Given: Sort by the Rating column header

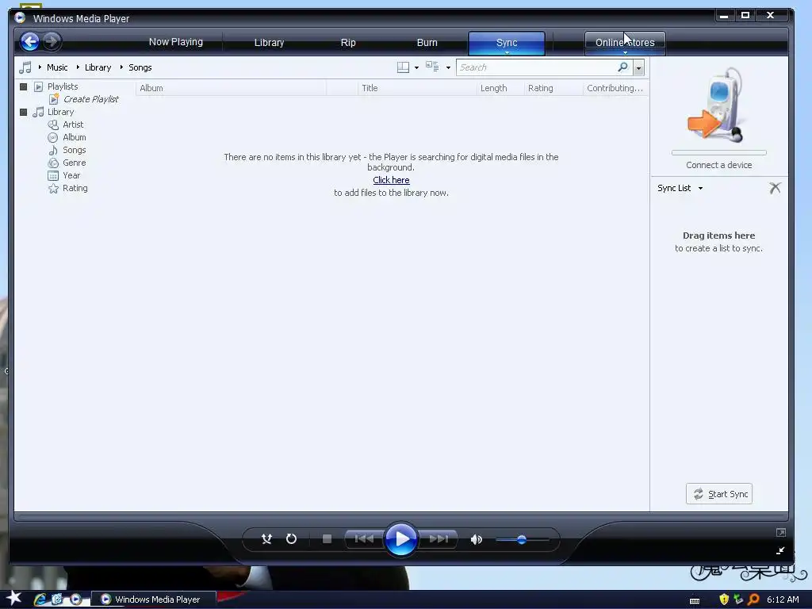Looking at the screenshot, I should click(x=553, y=88).
